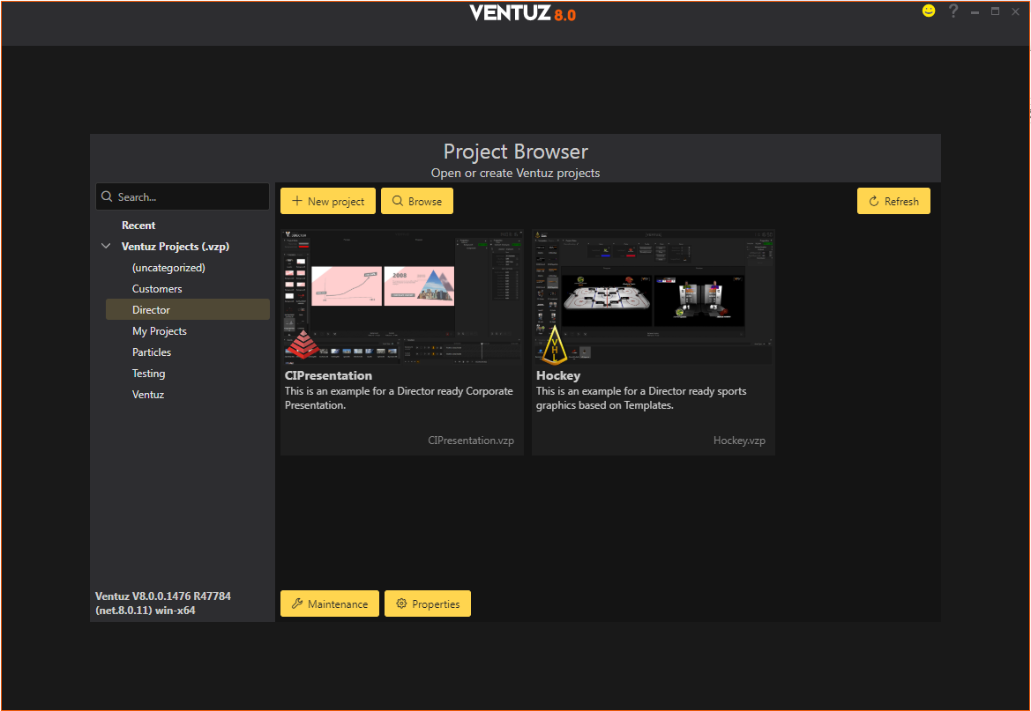Select the Recent category
The image size is (1031, 711).
tap(138, 226)
